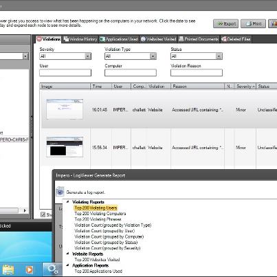
Task: Open the Printed Documents tab
Action: [199, 39]
